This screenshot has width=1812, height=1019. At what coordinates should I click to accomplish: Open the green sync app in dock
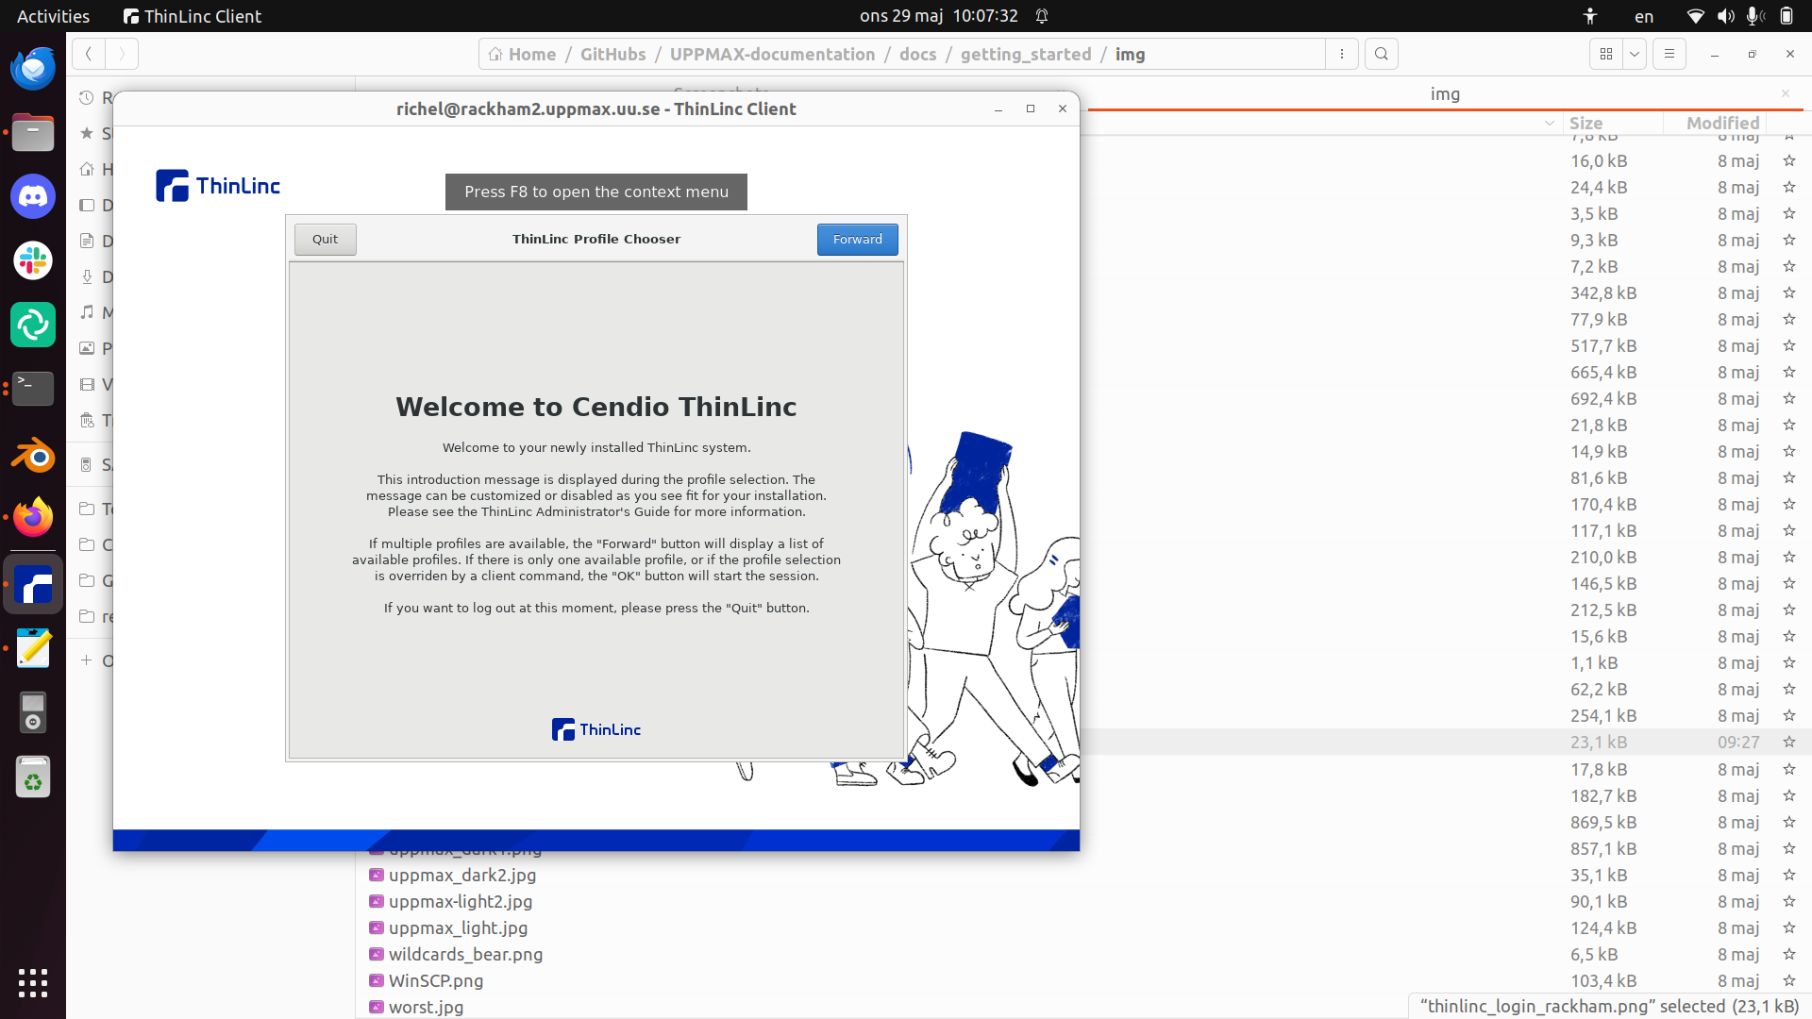coord(33,325)
